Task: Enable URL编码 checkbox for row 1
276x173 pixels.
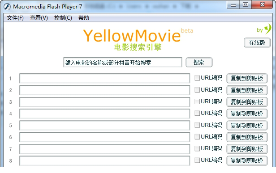Action: (197, 78)
